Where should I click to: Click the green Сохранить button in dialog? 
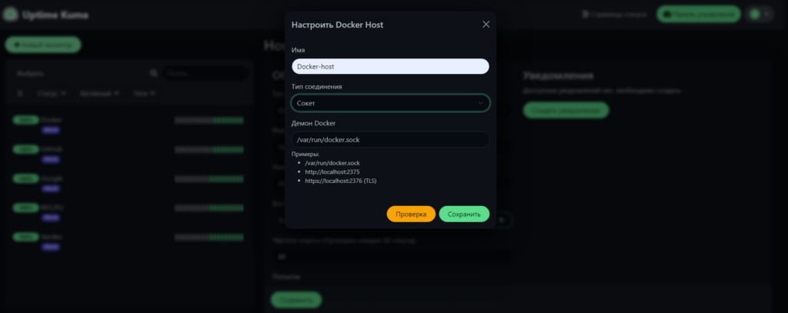tap(464, 214)
